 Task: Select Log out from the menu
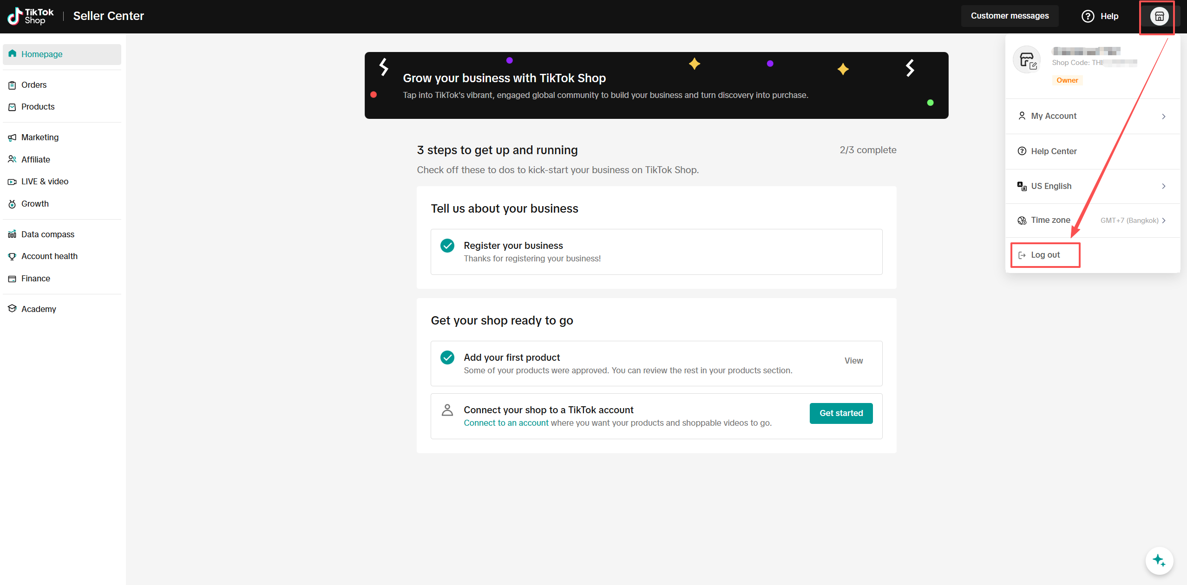(x=1045, y=255)
